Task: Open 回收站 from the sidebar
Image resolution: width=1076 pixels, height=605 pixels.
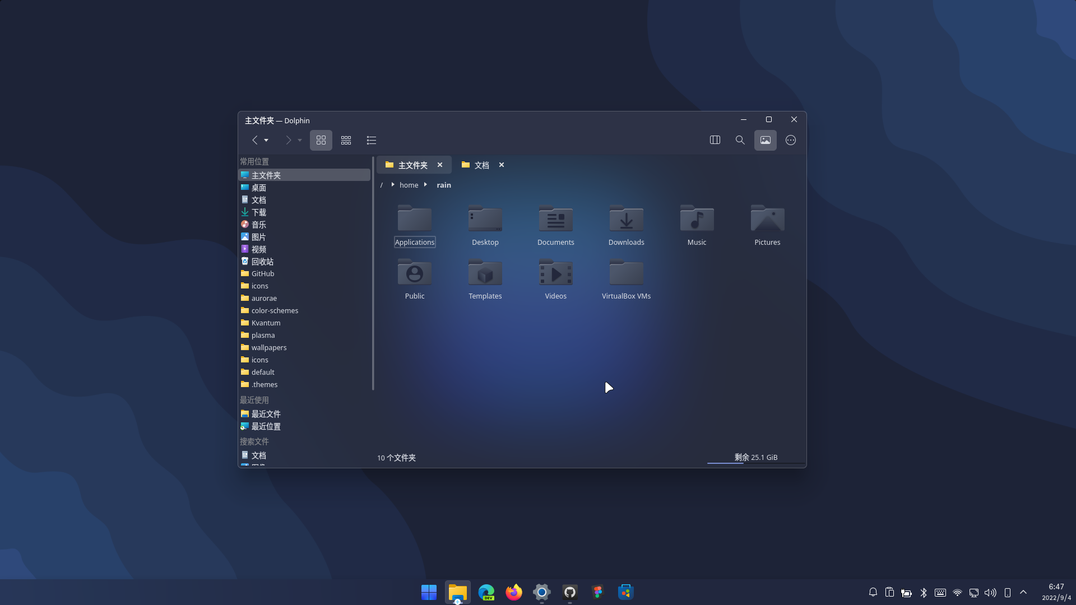Action: tap(264, 261)
